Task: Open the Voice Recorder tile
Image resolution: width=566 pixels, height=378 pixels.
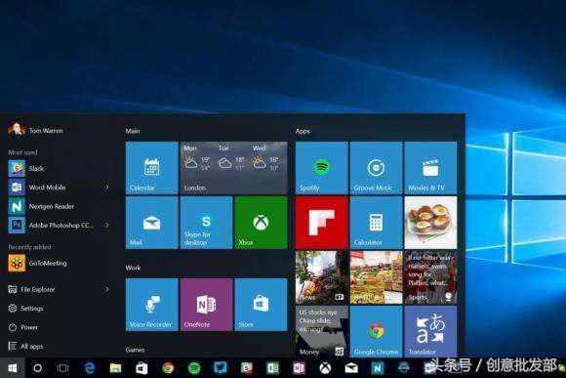Action: [152, 305]
